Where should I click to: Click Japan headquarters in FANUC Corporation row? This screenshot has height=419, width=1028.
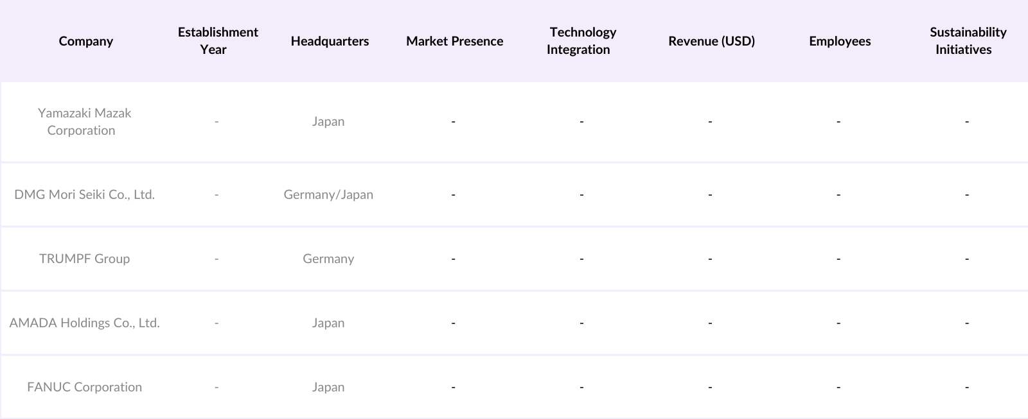point(328,387)
